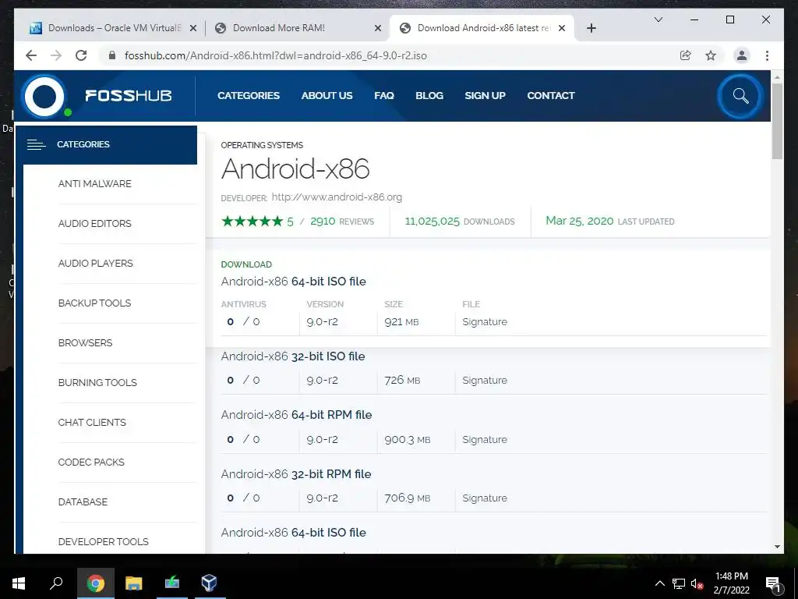The height and width of the screenshot is (599, 798).
Task: Open File Explorer from the taskbar
Action: click(134, 583)
